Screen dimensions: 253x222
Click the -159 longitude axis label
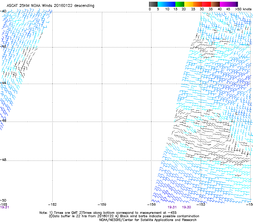(102, 205)
